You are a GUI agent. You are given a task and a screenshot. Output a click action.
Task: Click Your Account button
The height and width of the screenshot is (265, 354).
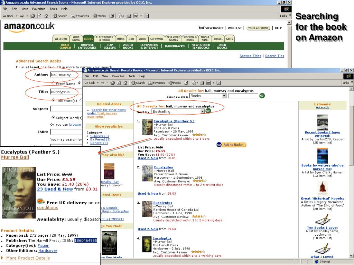point(258,28)
